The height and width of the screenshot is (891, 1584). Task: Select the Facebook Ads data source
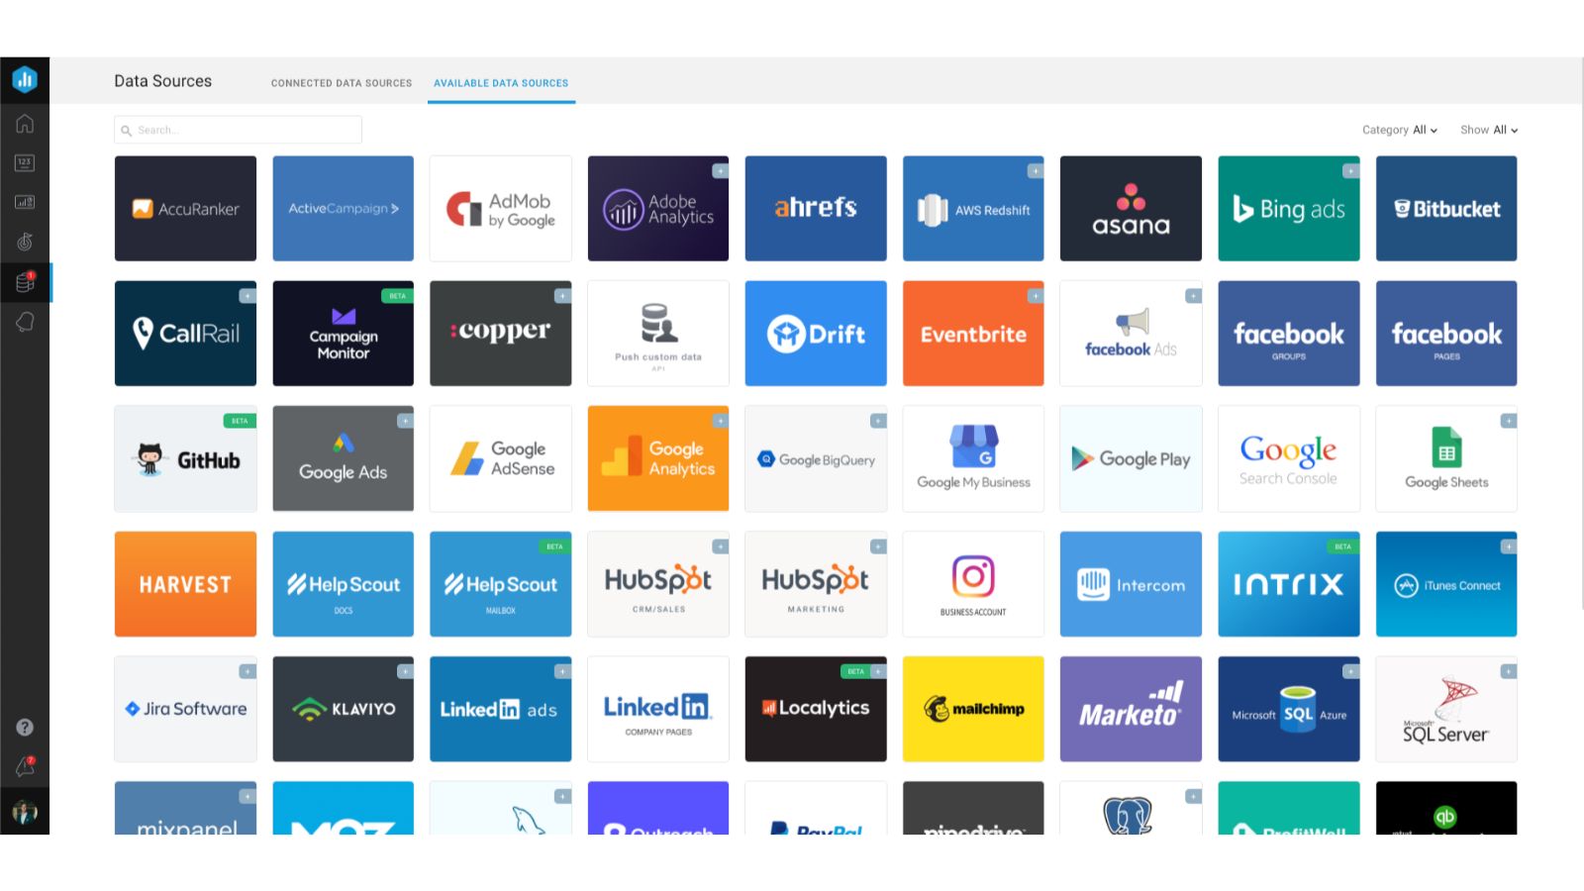pyautogui.click(x=1131, y=334)
